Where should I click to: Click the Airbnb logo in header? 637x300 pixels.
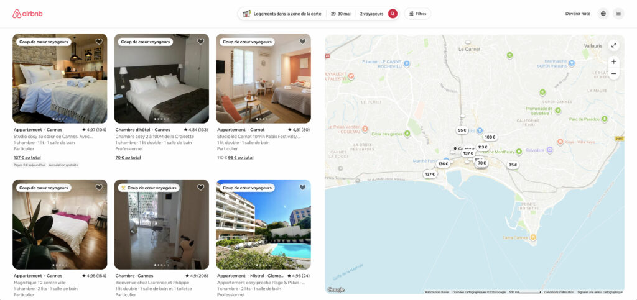pos(27,14)
